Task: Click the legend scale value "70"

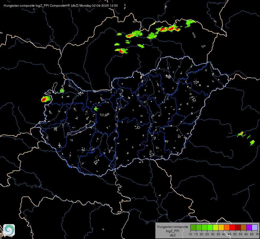Action: pos(257,234)
